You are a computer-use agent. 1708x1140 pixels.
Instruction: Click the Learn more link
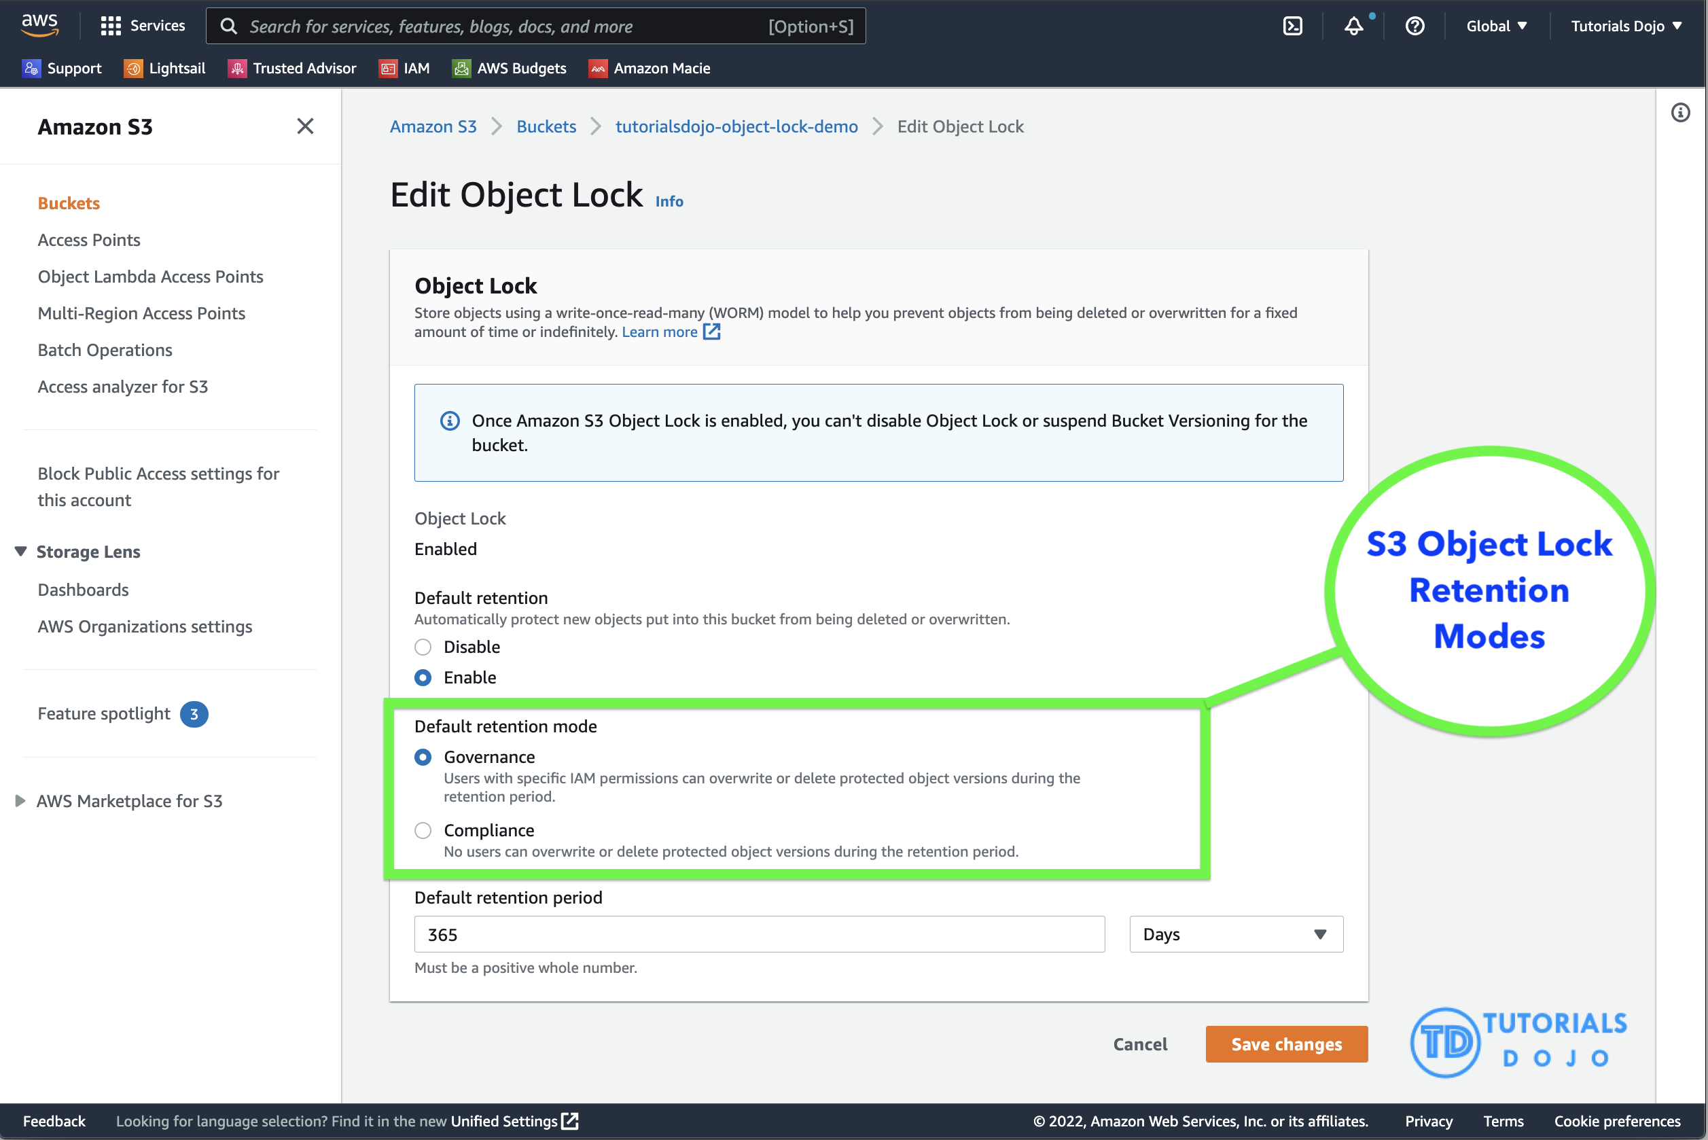pyautogui.click(x=660, y=332)
